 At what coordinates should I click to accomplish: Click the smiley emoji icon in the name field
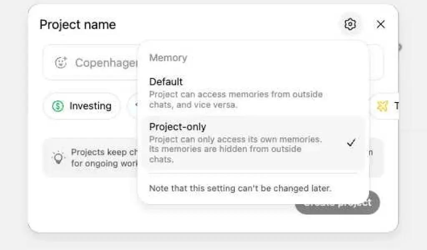pyautogui.click(x=62, y=62)
